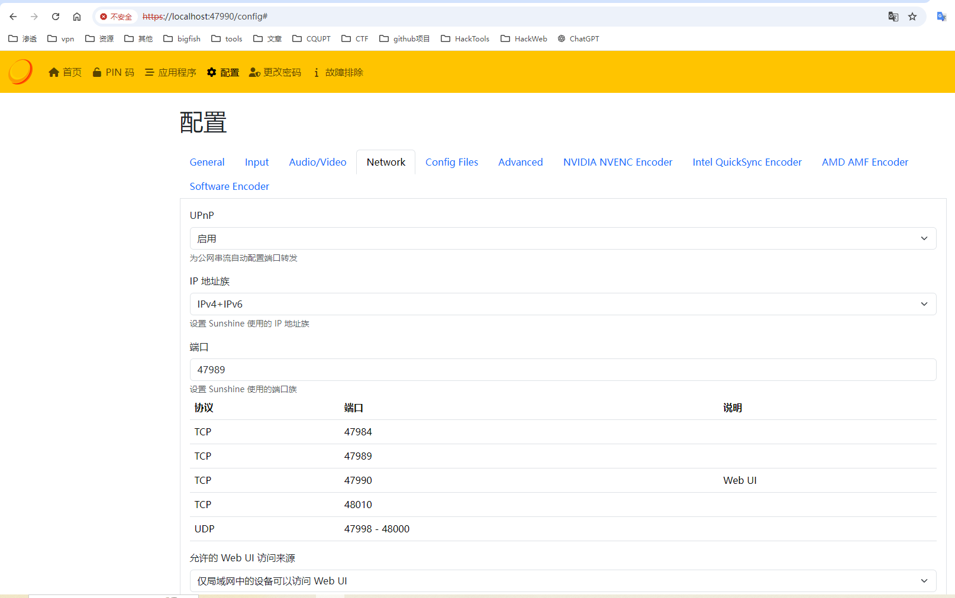Open the PIN 码 page
This screenshot has height=598, width=955.
(x=114, y=72)
